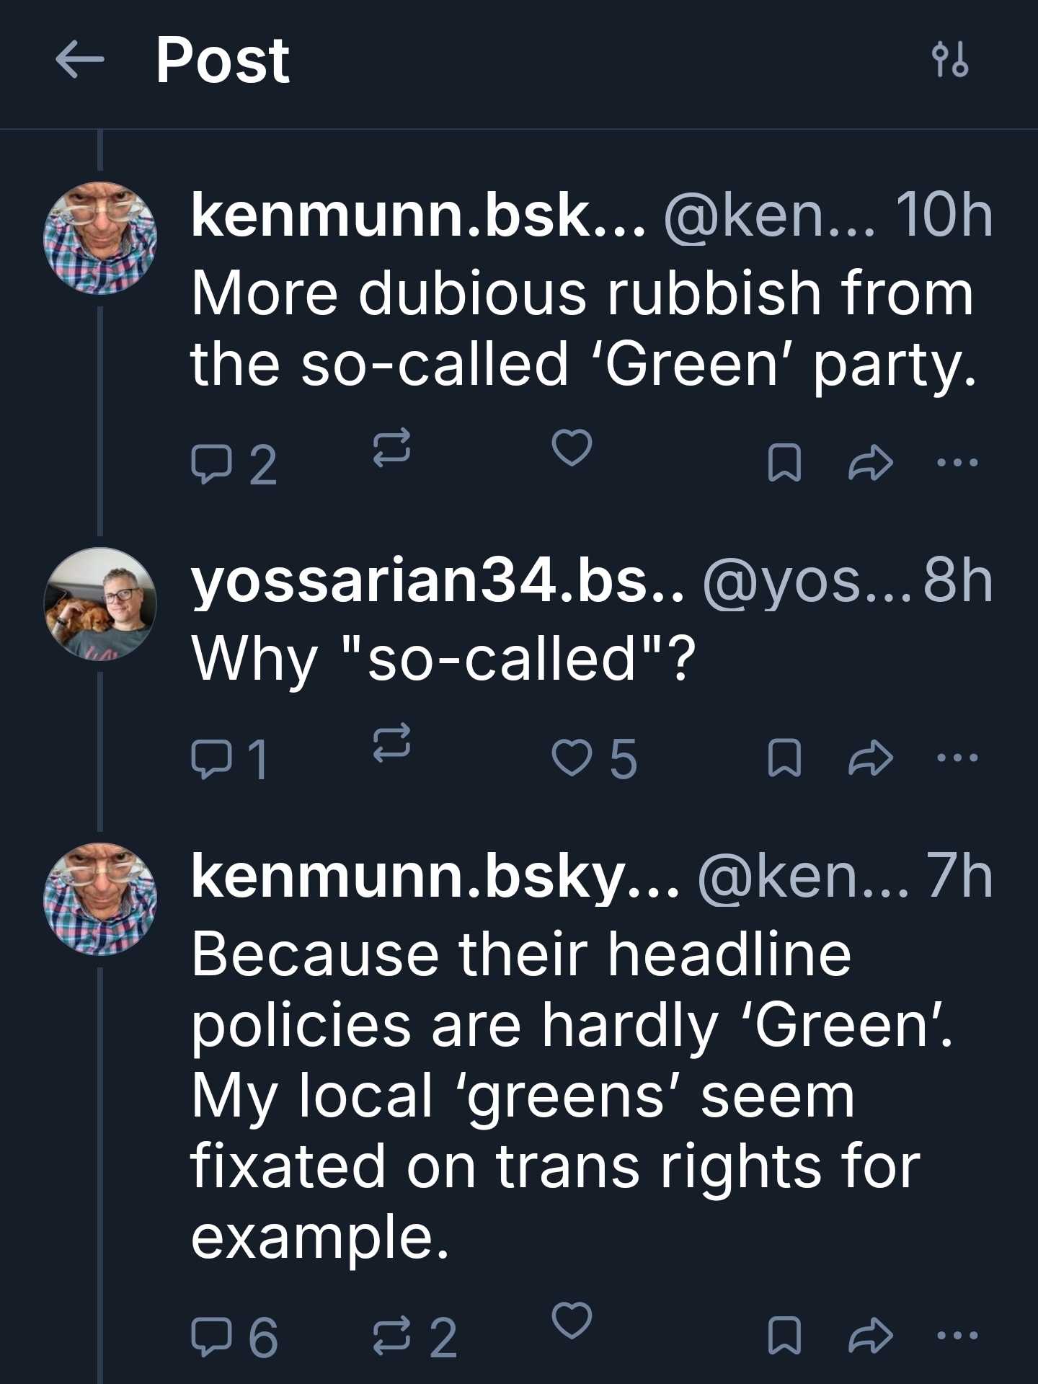Image resolution: width=1038 pixels, height=1384 pixels.
Task: Open yossarian34's profile avatar
Action: 100,603
